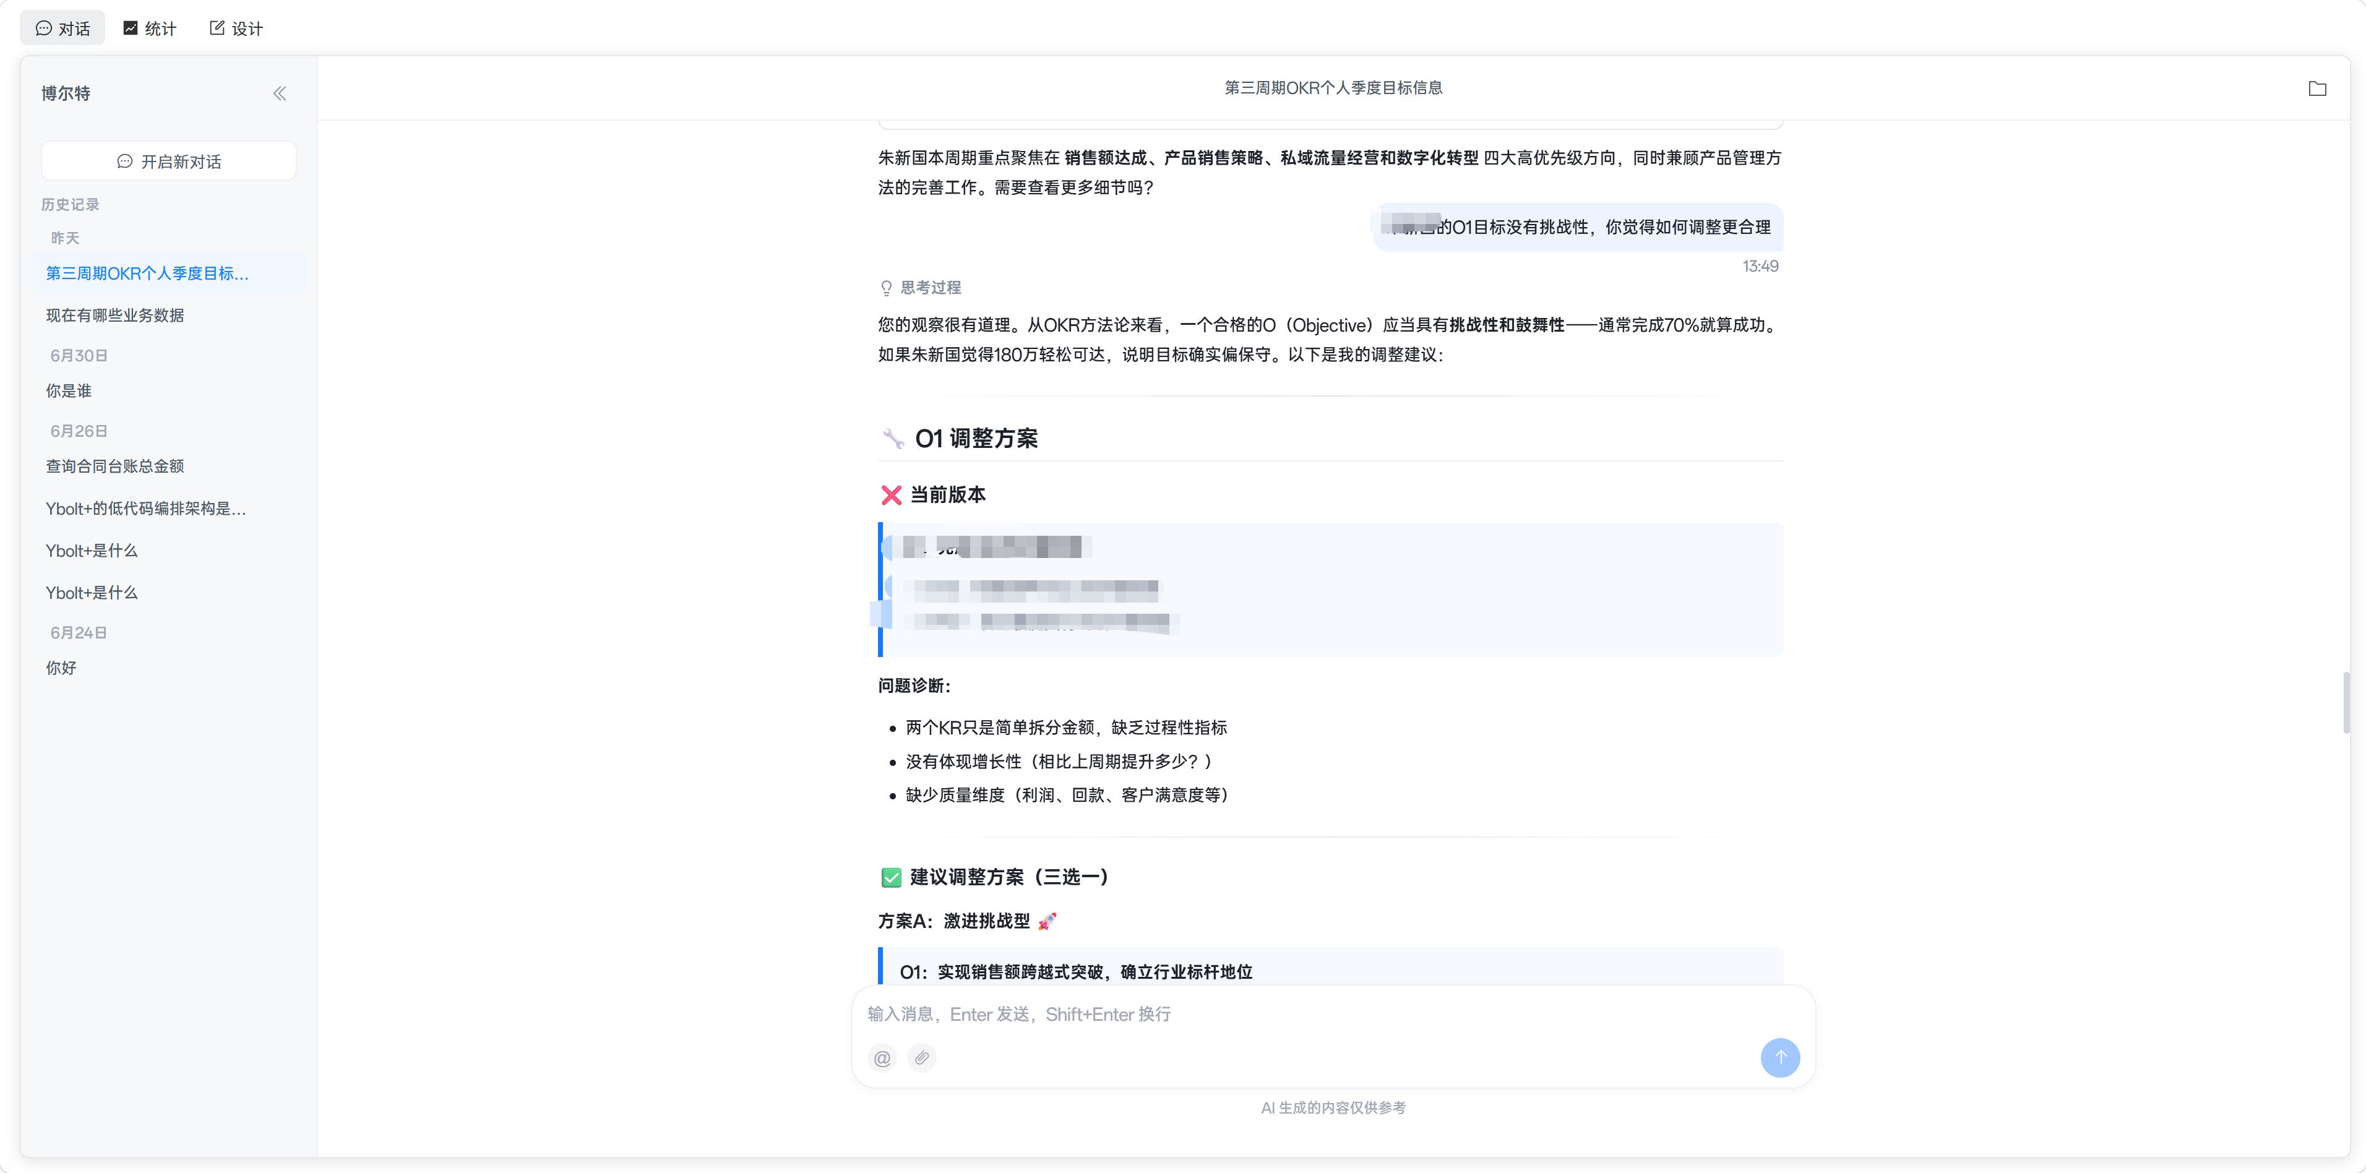
Task: Expand the 思考过程 section
Action: tap(920, 288)
